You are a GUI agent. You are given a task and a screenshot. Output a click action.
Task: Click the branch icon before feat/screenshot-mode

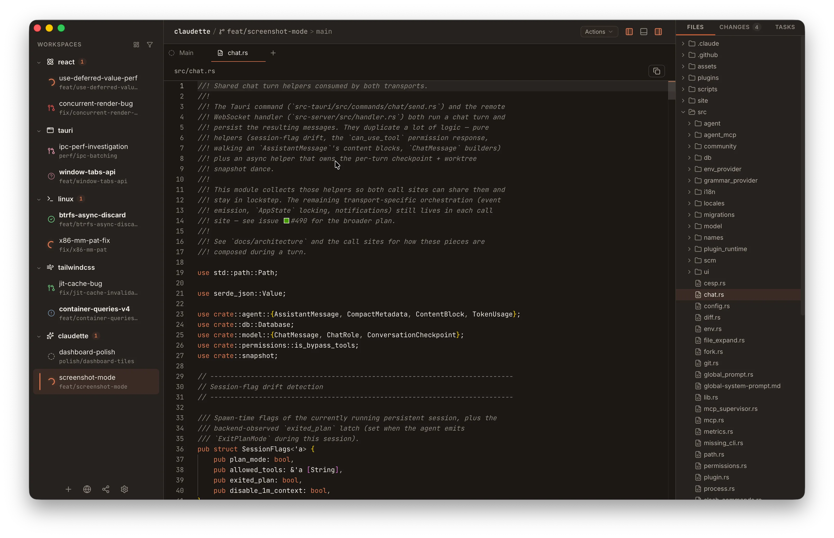222,32
